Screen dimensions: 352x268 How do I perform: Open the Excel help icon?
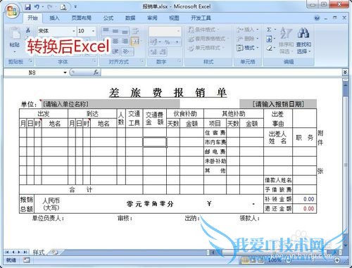point(318,18)
